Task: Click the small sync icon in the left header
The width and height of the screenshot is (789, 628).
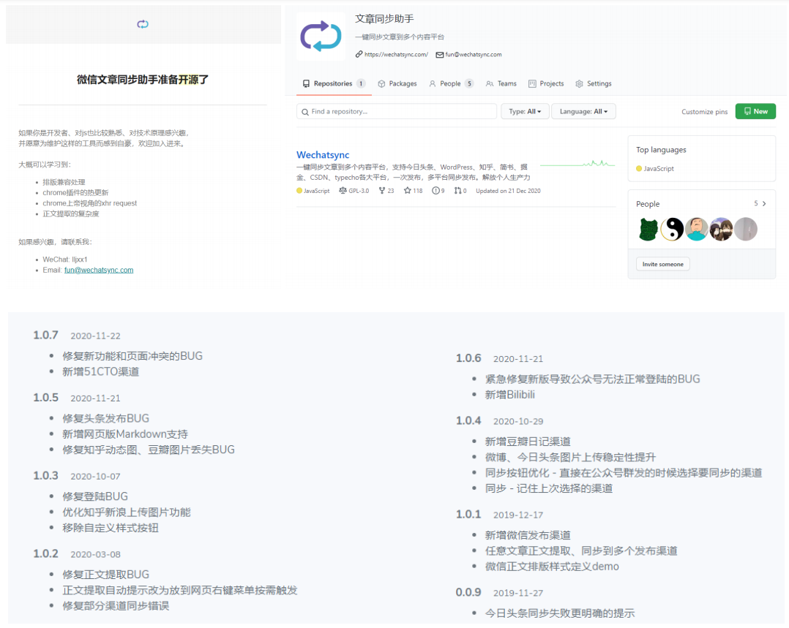Action: point(143,24)
